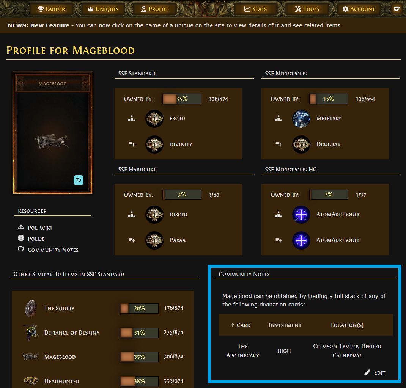Viewport: 406px width, 388px height.
Task: Click the list-add icon next to Drogbar
Action: (x=279, y=144)
